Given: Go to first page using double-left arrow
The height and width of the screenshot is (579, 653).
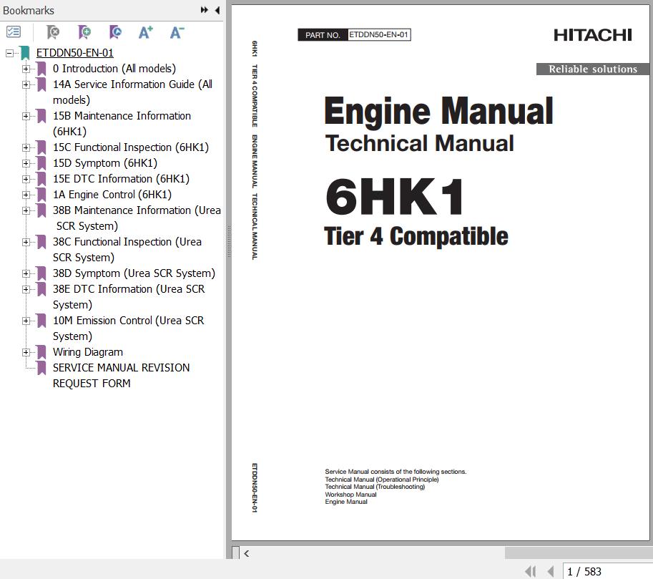Looking at the screenshot, I should (531, 571).
